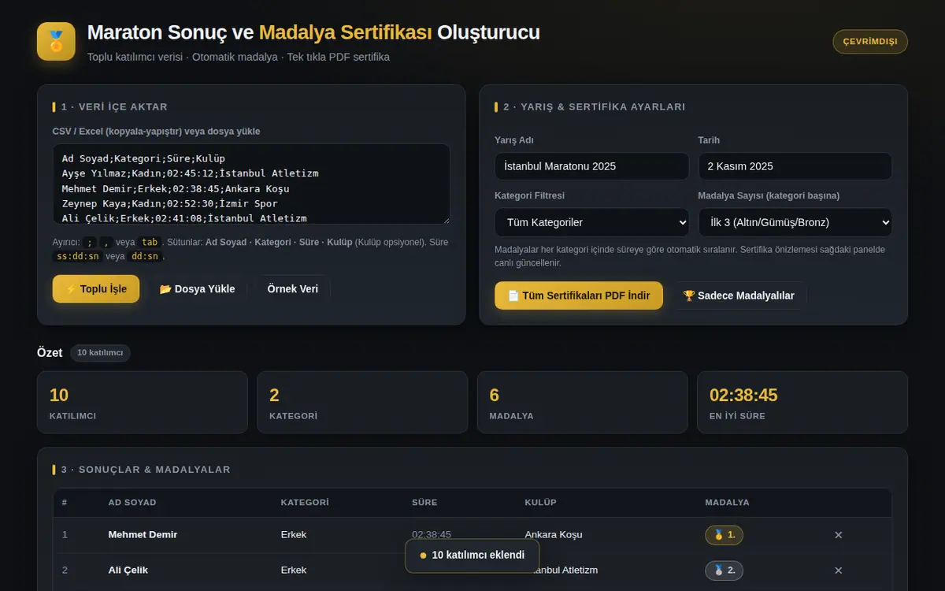Click inside the CSV data textarea

pos(251,184)
